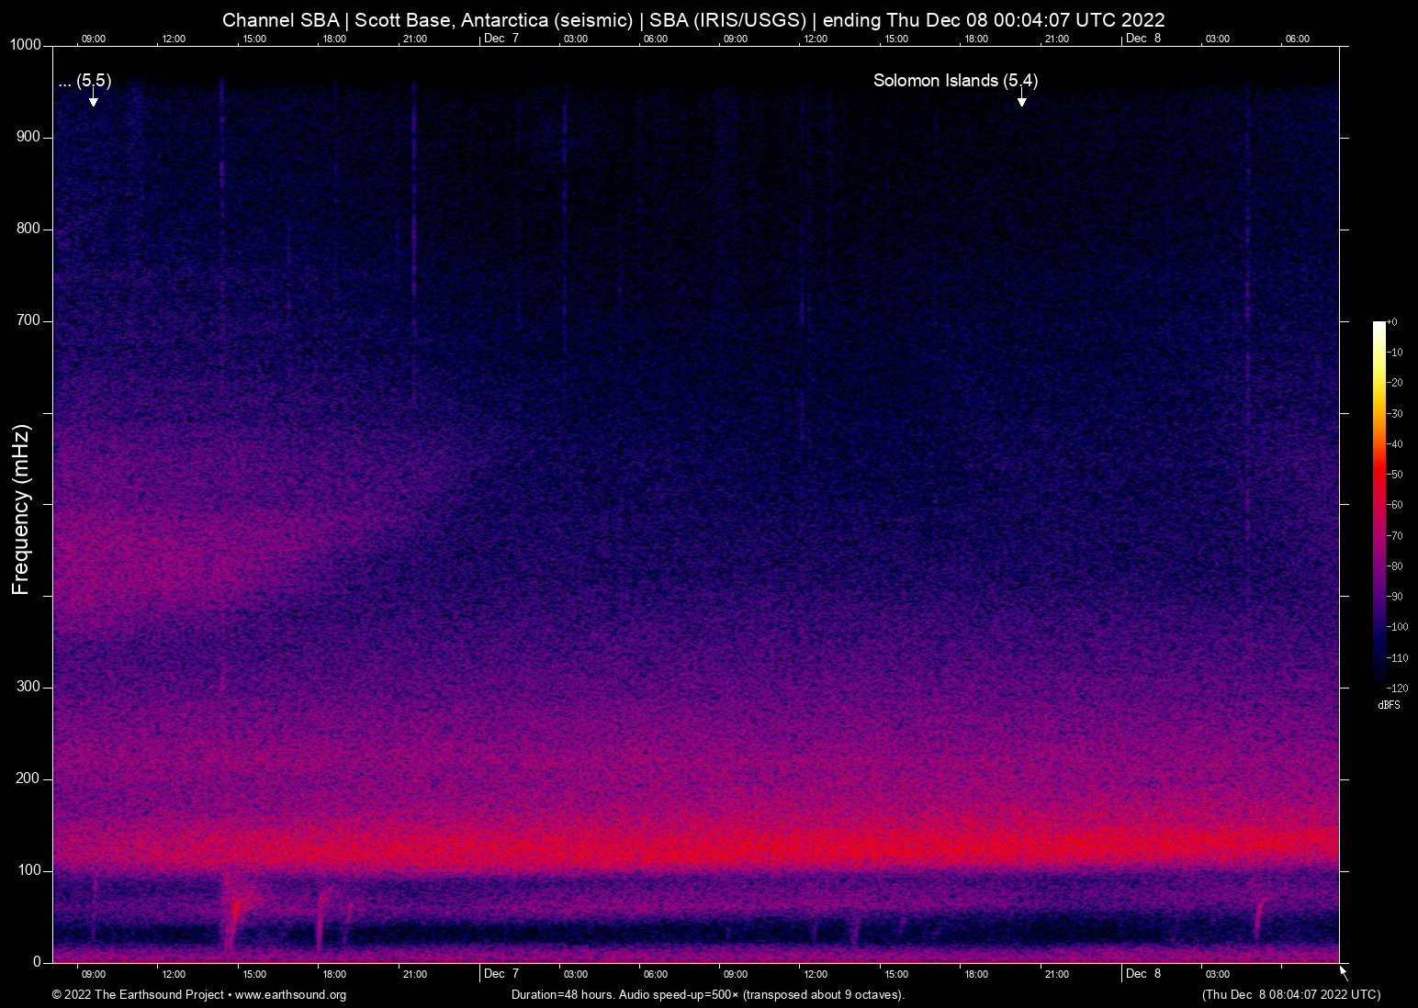Select the "Frequency (mHz)" vertical axis label
The width and height of the screenshot is (1418, 1008).
click(x=20, y=505)
